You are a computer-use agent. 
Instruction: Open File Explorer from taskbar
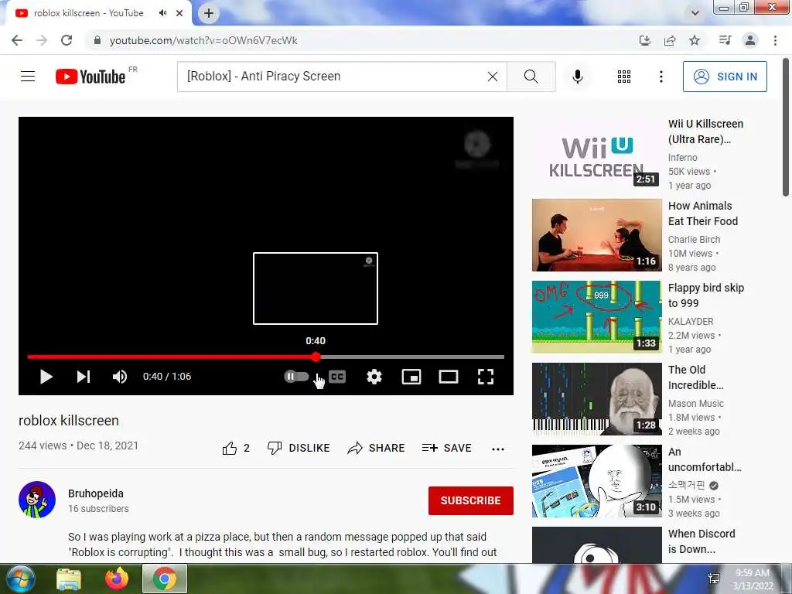pos(69,579)
